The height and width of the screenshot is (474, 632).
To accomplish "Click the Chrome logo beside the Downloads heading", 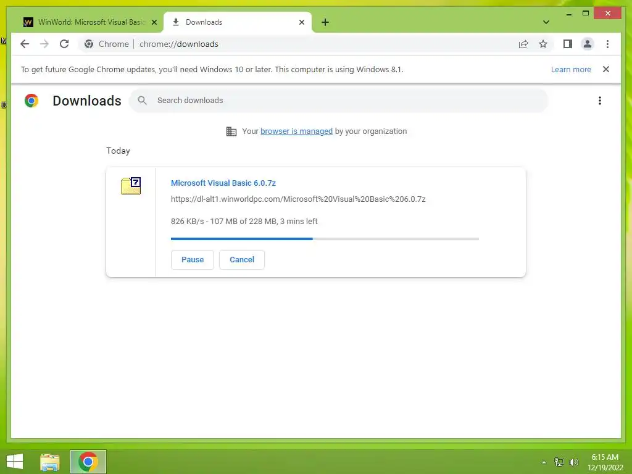I will click(31, 101).
